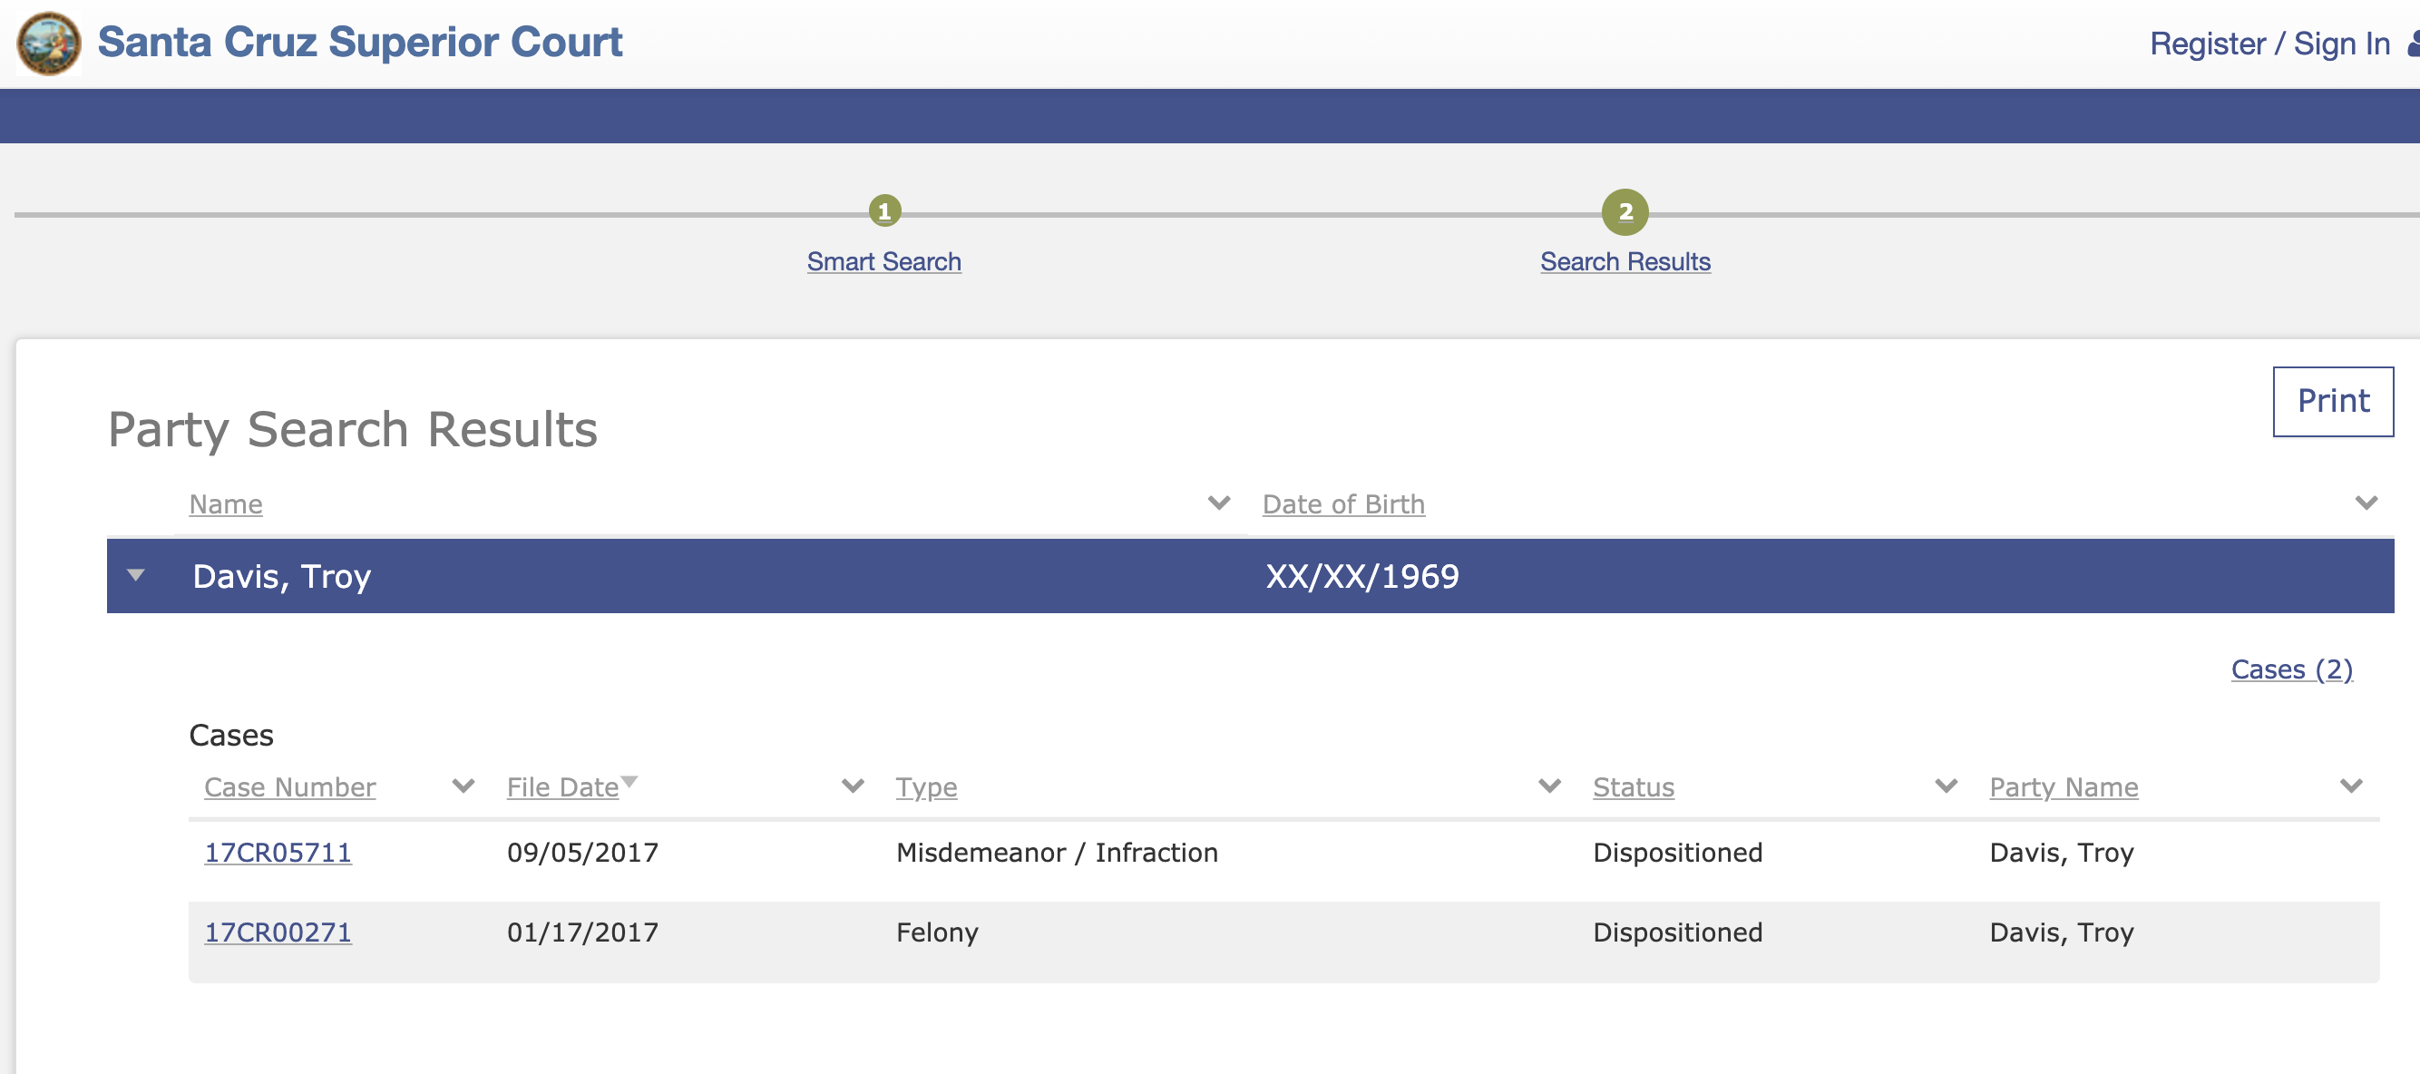Click the step 1 circle icon

click(x=884, y=211)
